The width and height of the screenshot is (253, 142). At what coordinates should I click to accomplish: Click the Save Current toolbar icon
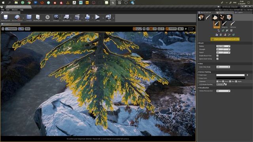pyautogui.click(x=6, y=18)
